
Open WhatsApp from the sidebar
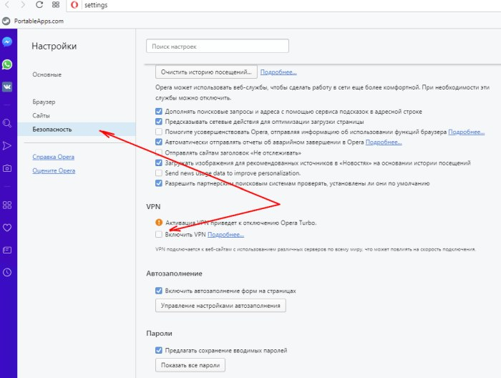(7, 64)
